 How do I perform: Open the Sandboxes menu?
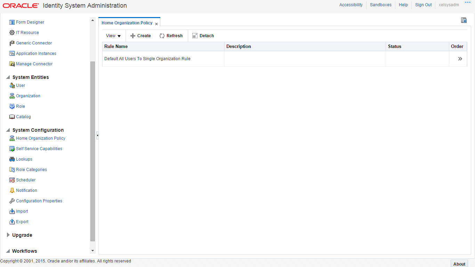click(x=380, y=5)
